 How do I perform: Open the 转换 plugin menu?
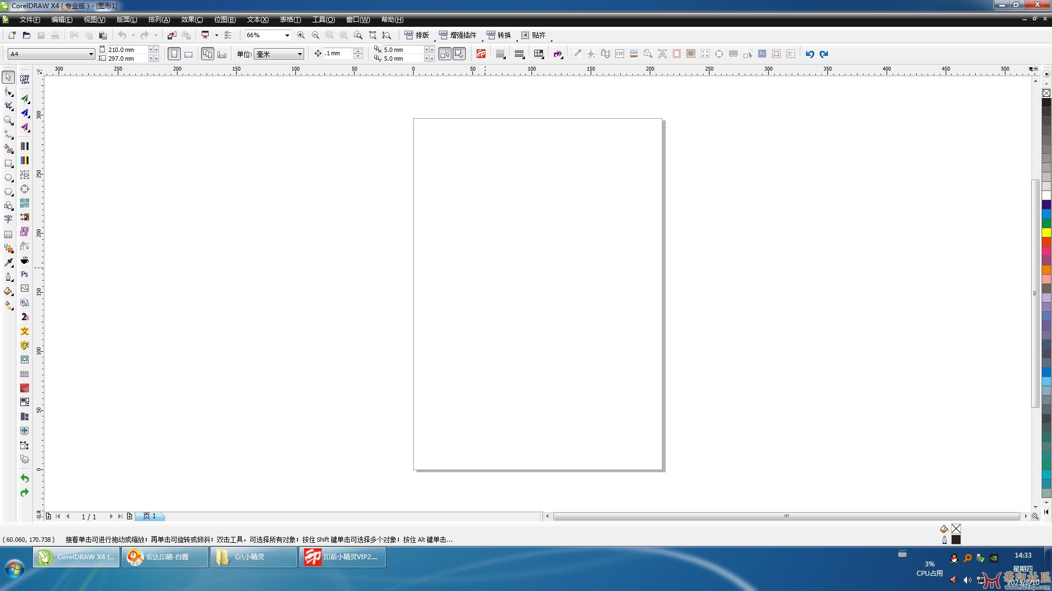click(499, 35)
